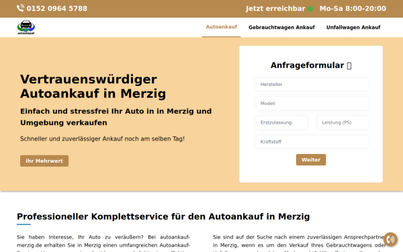Click the 'Jetzt erreichbar' text

point(275,9)
